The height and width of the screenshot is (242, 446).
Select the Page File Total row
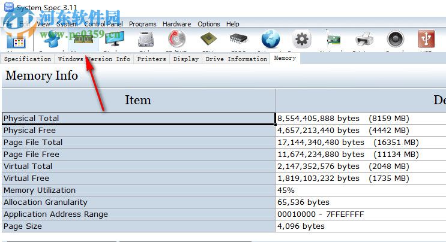coord(138,143)
